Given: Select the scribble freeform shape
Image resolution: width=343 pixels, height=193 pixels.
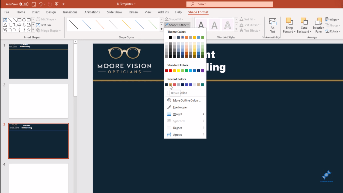Looking at the screenshot, I should (5, 30).
